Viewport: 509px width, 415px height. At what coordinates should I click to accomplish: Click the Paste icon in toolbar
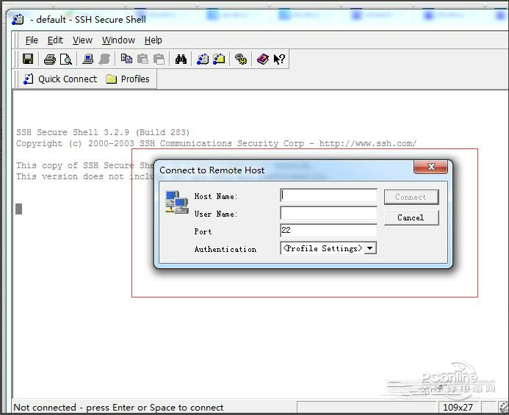click(x=142, y=59)
